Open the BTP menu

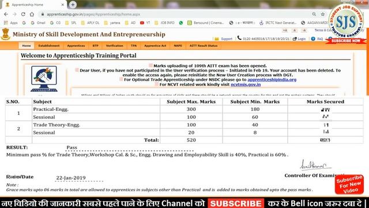click(95, 46)
